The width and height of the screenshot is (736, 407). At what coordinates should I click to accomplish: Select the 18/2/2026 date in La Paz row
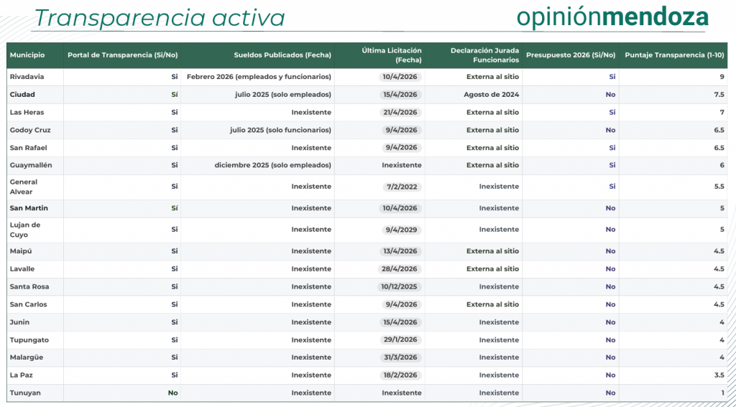tap(400, 375)
